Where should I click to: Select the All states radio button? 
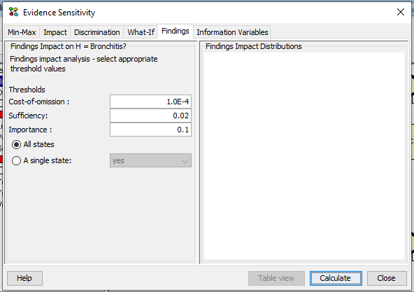click(16, 144)
